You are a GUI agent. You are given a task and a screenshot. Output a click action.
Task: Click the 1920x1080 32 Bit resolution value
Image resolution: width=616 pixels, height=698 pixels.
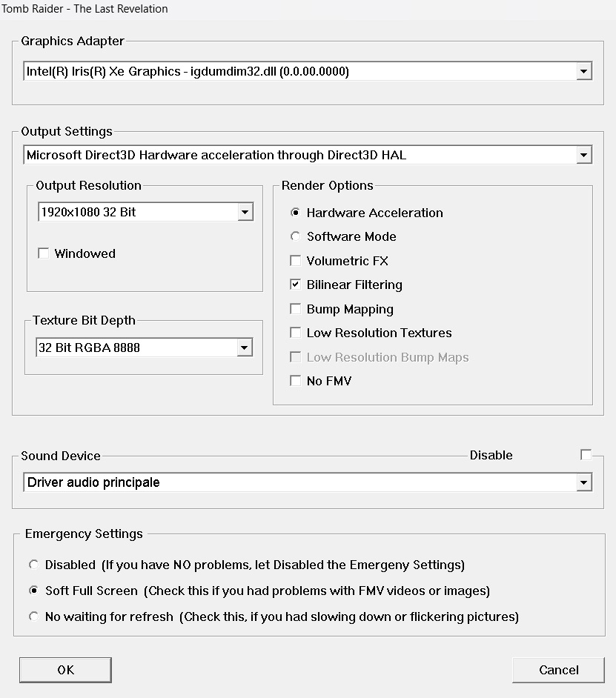click(x=89, y=212)
